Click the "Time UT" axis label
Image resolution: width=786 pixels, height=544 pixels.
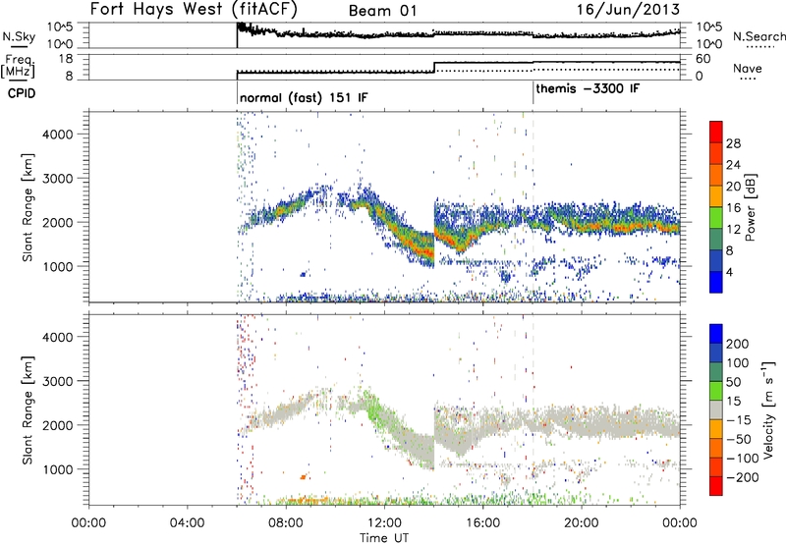coord(384,538)
